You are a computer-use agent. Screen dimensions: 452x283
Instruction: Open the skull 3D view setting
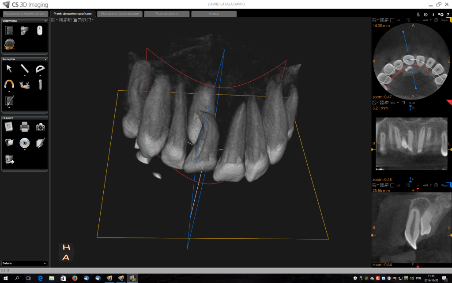click(25, 30)
